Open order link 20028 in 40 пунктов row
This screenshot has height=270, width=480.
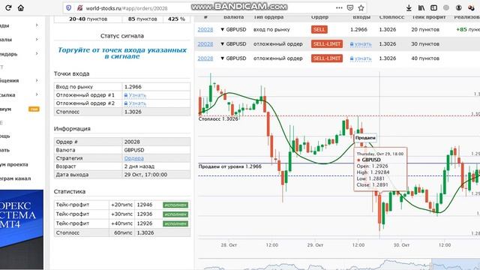205,58
